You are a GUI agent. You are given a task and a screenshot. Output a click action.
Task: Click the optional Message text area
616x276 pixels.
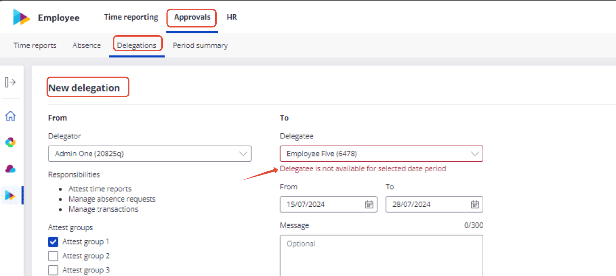coord(381,255)
